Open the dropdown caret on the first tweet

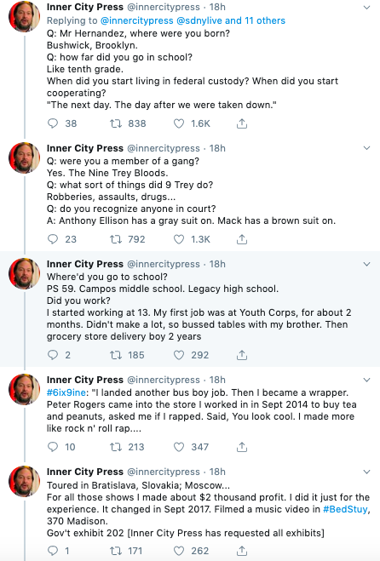[x=366, y=7]
